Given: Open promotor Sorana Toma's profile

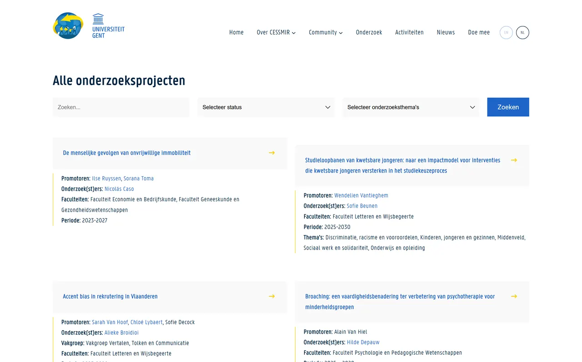Looking at the screenshot, I should point(139,178).
